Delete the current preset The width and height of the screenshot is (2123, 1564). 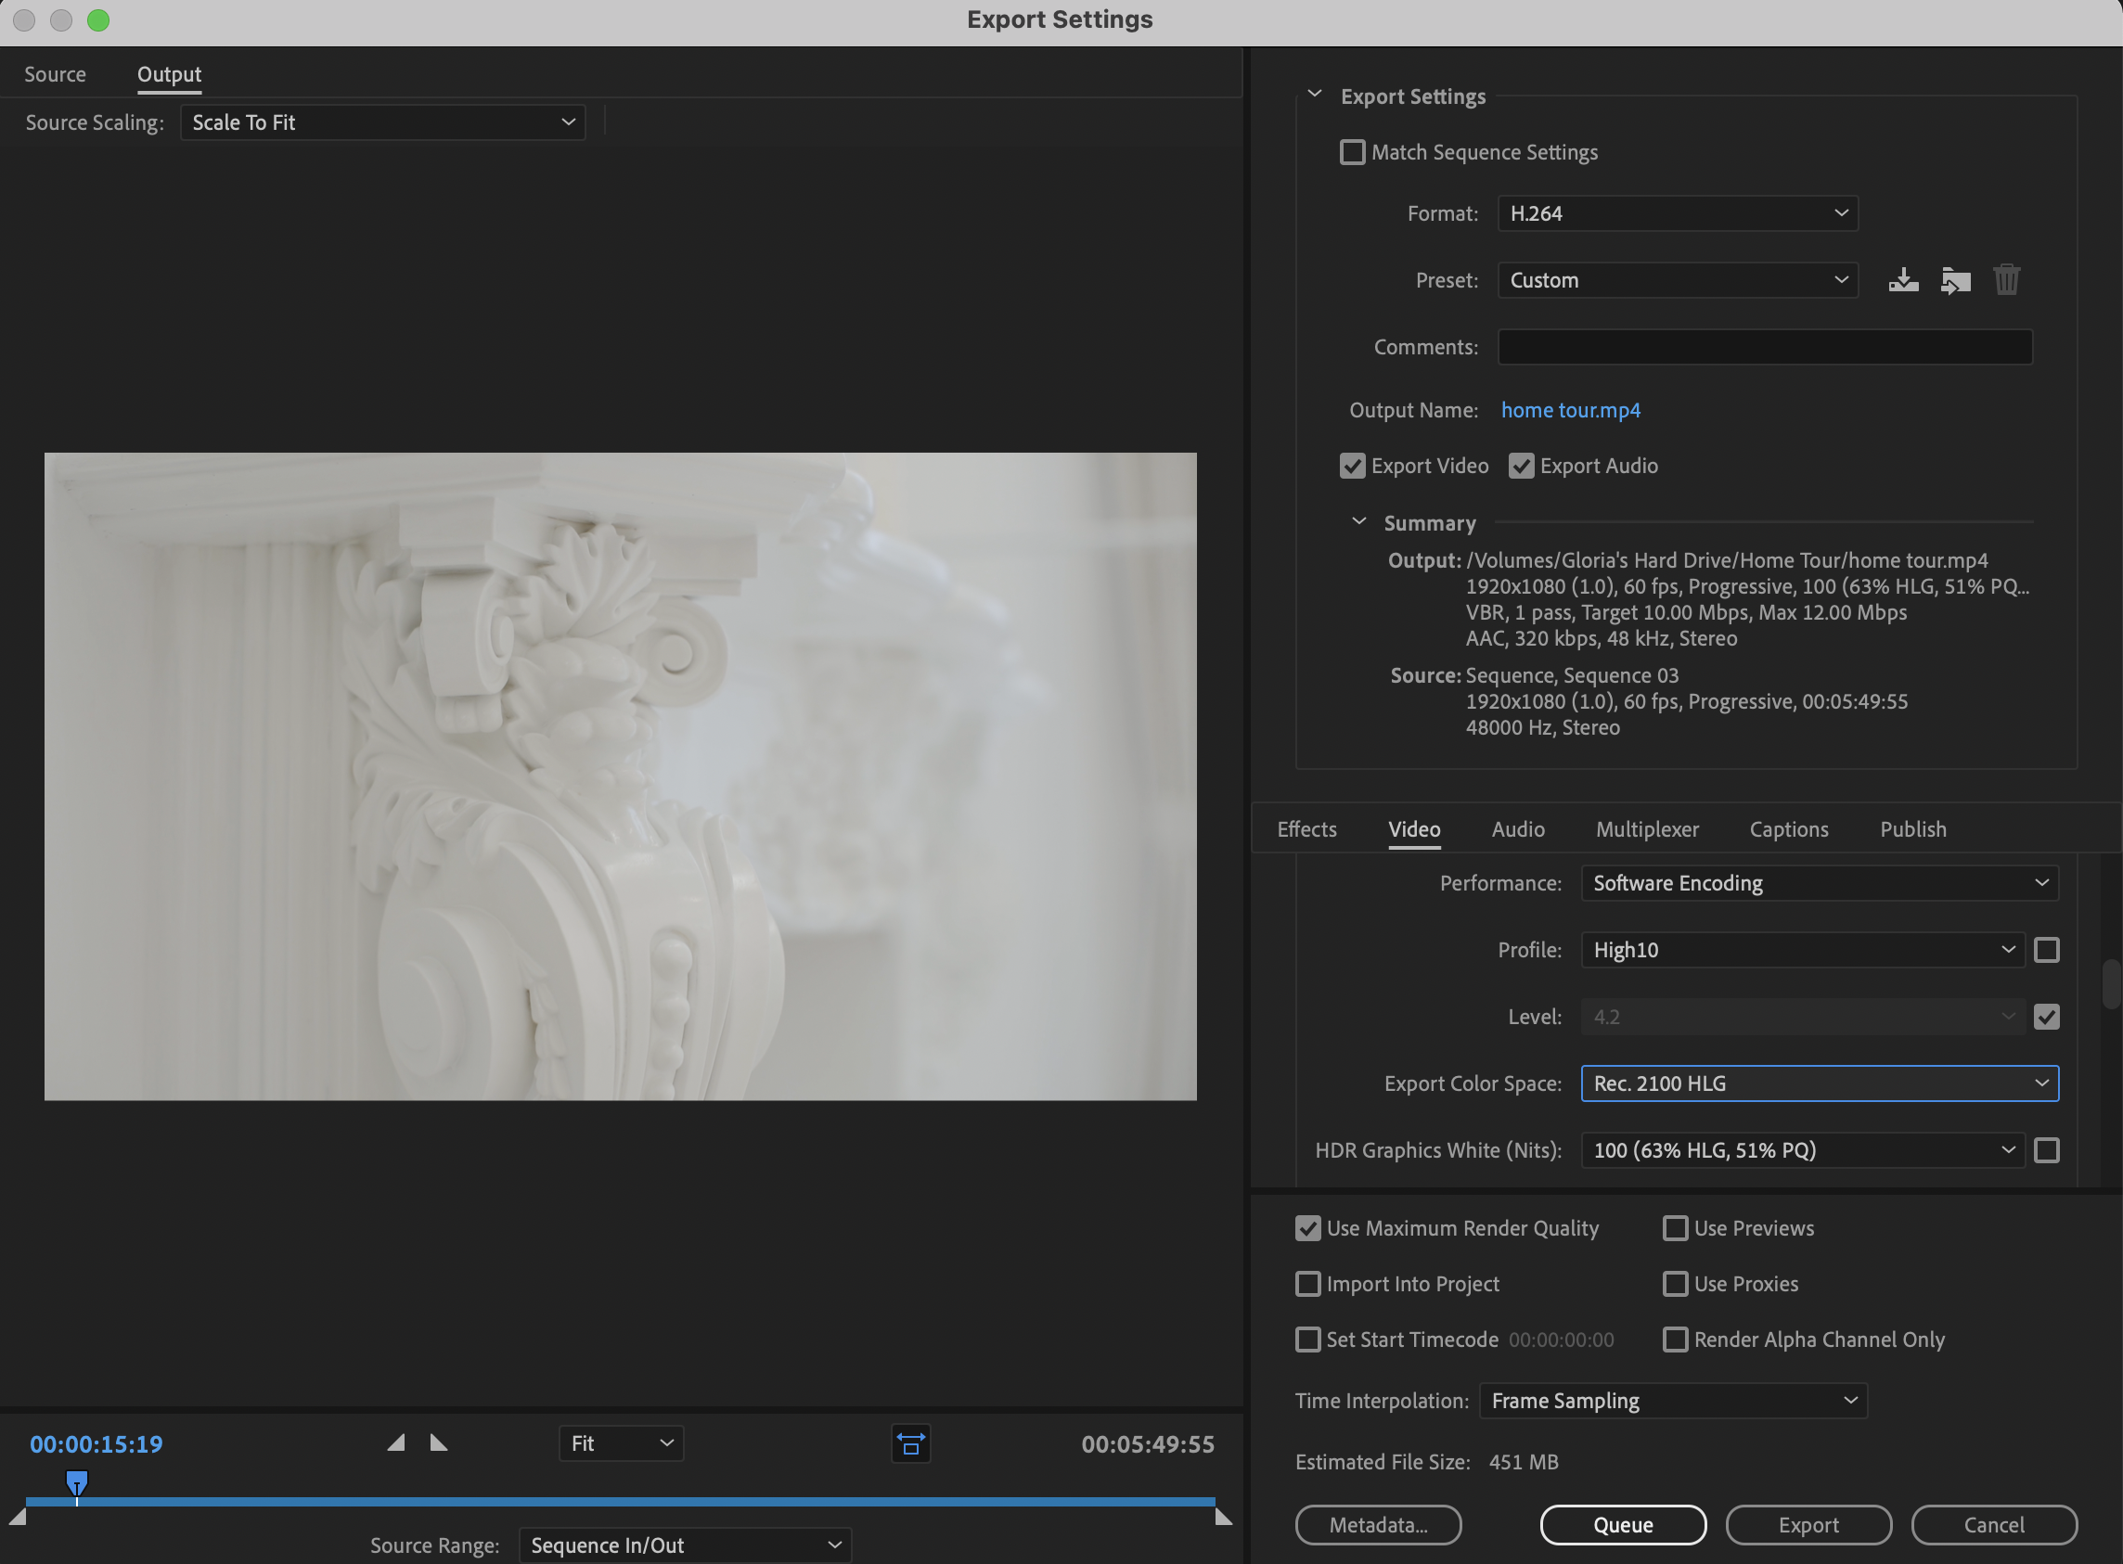tap(2005, 279)
